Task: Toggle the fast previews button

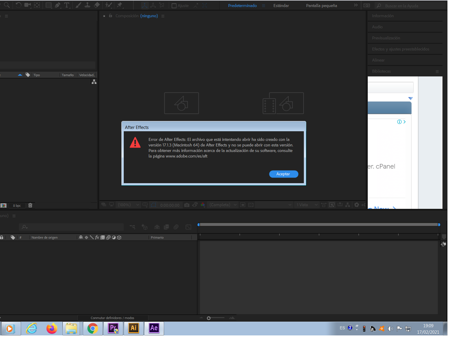Action: [332, 205]
